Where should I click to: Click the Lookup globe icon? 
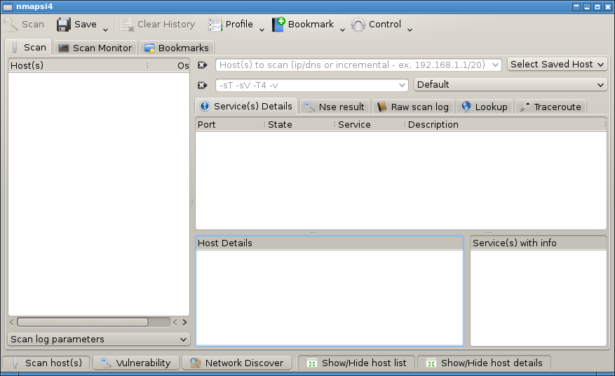[466, 107]
